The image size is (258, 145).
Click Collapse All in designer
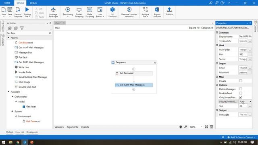pos(207,28)
